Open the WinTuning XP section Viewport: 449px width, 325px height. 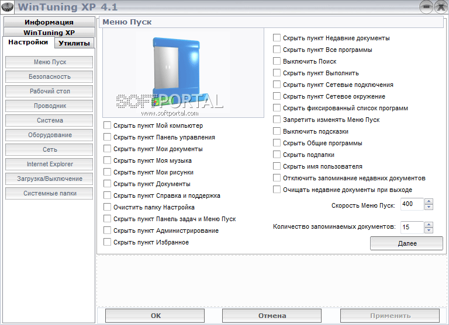49,32
